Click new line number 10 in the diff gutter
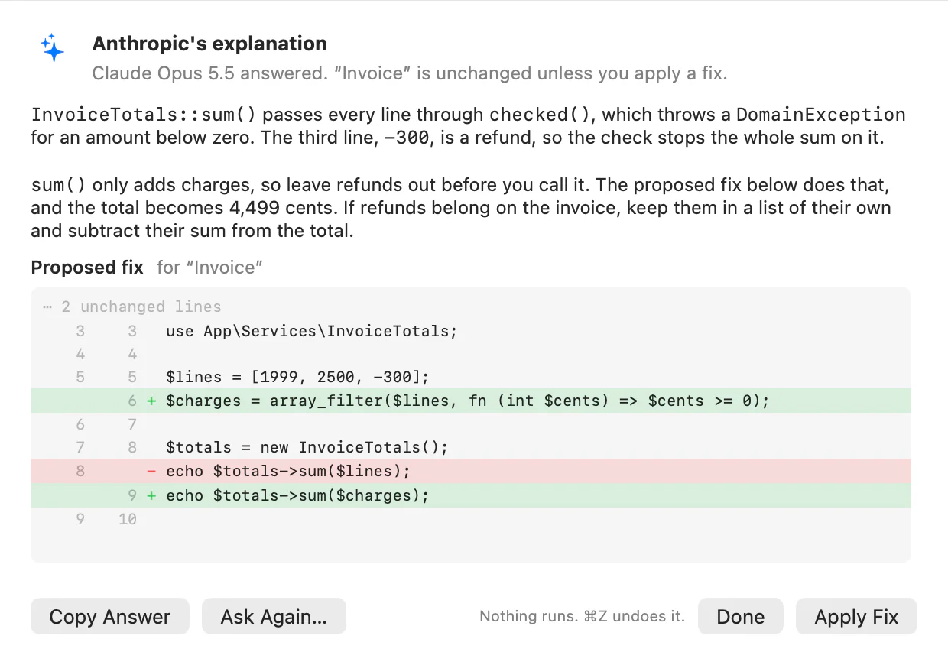 click(x=127, y=519)
